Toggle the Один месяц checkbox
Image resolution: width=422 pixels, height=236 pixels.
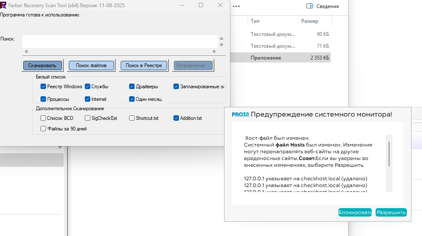[132, 99]
